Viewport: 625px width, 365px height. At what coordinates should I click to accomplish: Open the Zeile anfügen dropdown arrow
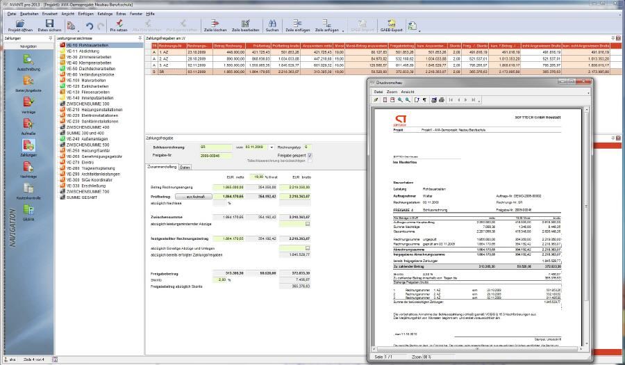click(343, 30)
